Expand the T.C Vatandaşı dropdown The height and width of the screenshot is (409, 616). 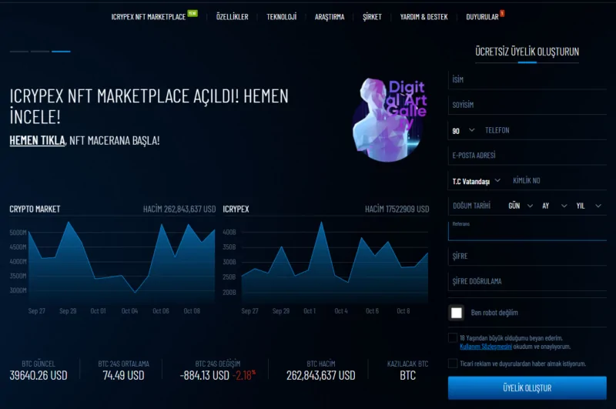pyautogui.click(x=476, y=181)
